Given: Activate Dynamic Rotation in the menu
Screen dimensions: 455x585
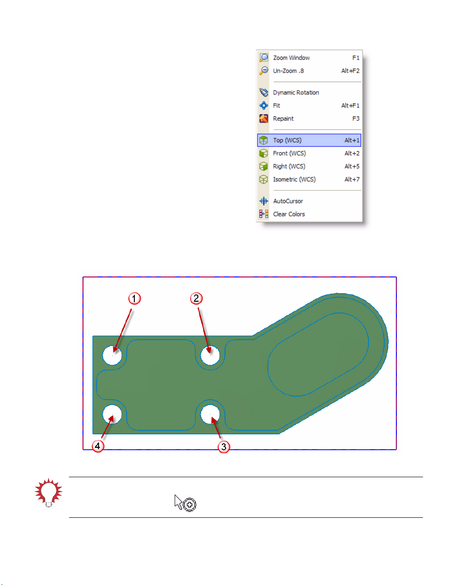Looking at the screenshot, I should click(309, 92).
